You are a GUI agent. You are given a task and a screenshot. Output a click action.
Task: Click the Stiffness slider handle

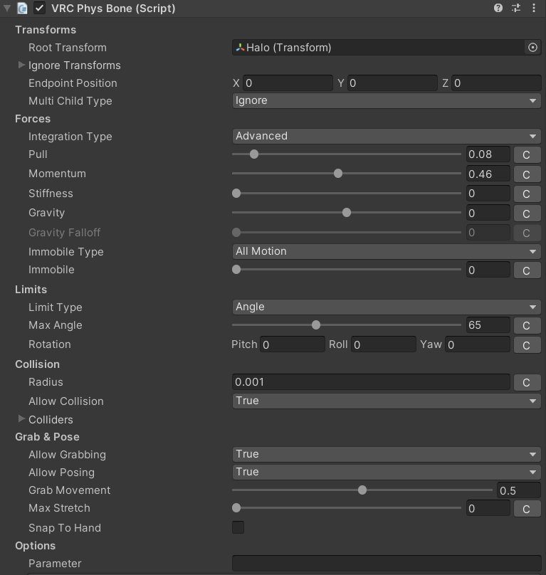(236, 194)
